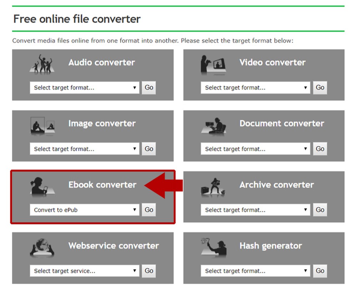Open the Image converter target format dropdown

click(84, 149)
